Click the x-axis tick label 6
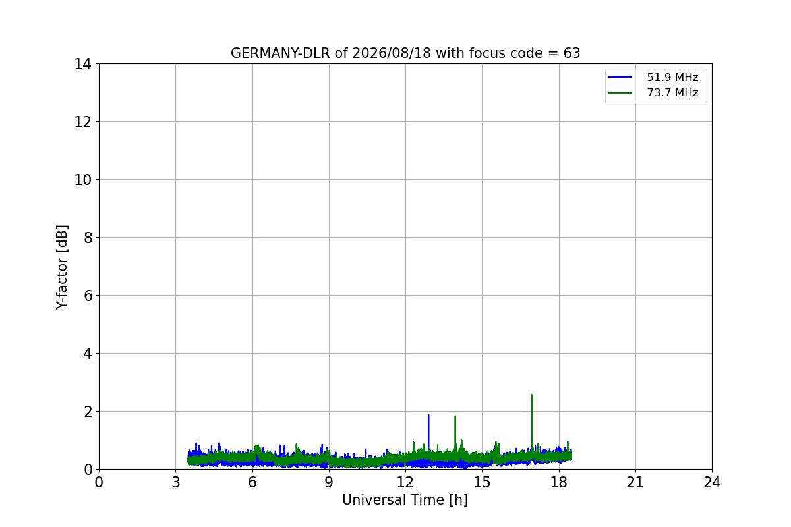This screenshot has width=791, height=527. click(252, 482)
